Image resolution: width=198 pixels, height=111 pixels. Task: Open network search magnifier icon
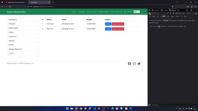pos(170,13)
